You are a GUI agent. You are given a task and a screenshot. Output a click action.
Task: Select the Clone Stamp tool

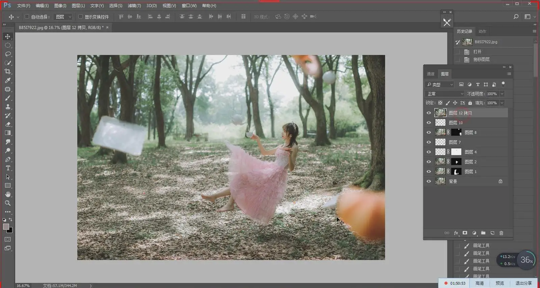coord(8,107)
